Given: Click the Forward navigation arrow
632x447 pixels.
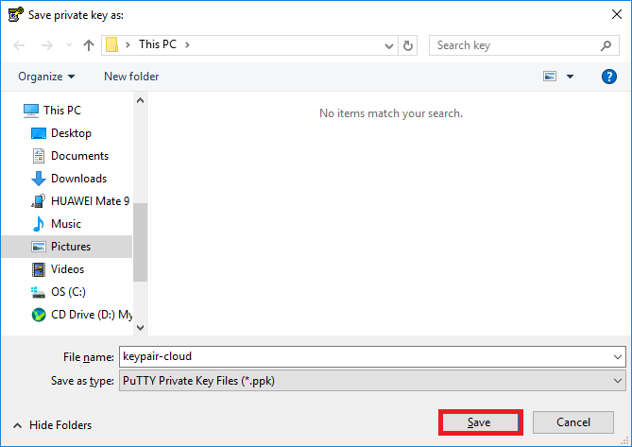Looking at the screenshot, I should pos(46,45).
